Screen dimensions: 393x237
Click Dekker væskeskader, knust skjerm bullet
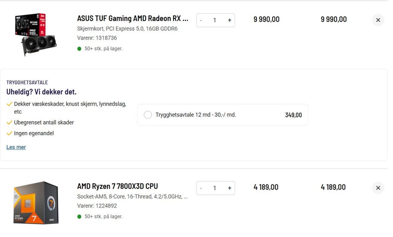(x=70, y=107)
